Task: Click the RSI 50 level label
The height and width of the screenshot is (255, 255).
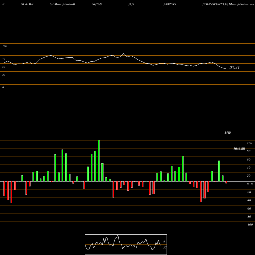Action: point(4,67)
